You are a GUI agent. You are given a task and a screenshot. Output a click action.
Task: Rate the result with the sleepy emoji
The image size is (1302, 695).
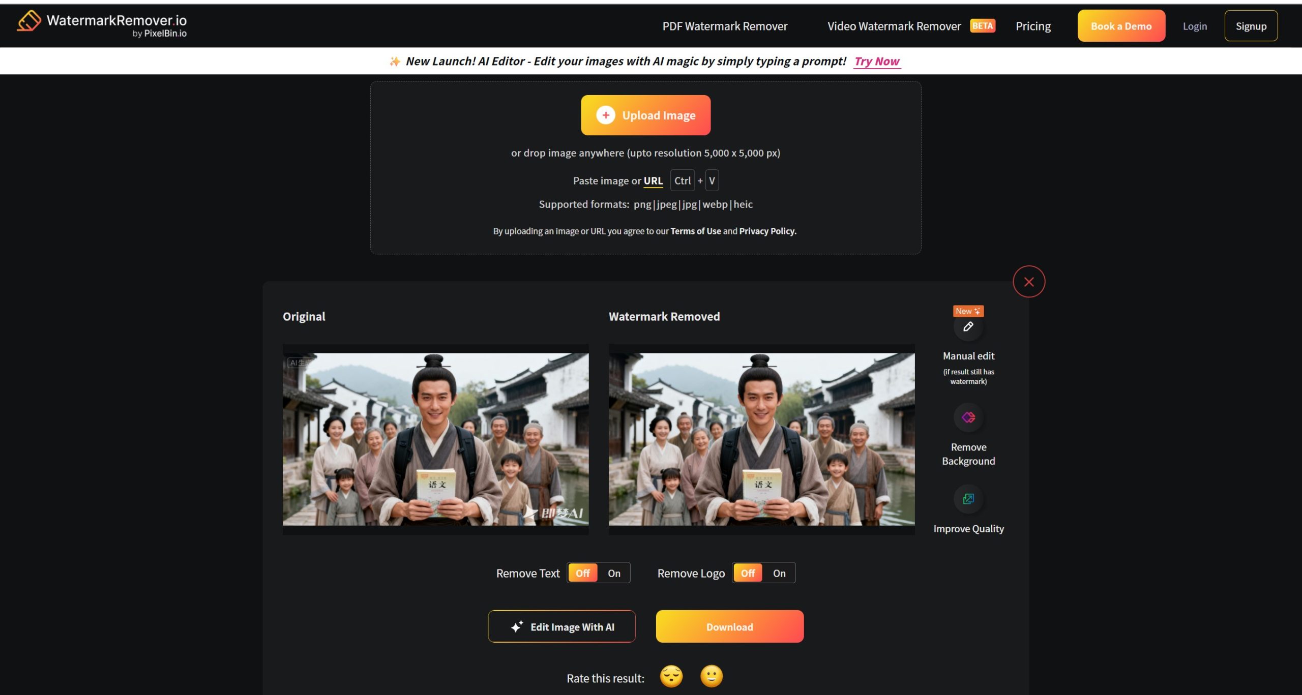click(x=671, y=676)
